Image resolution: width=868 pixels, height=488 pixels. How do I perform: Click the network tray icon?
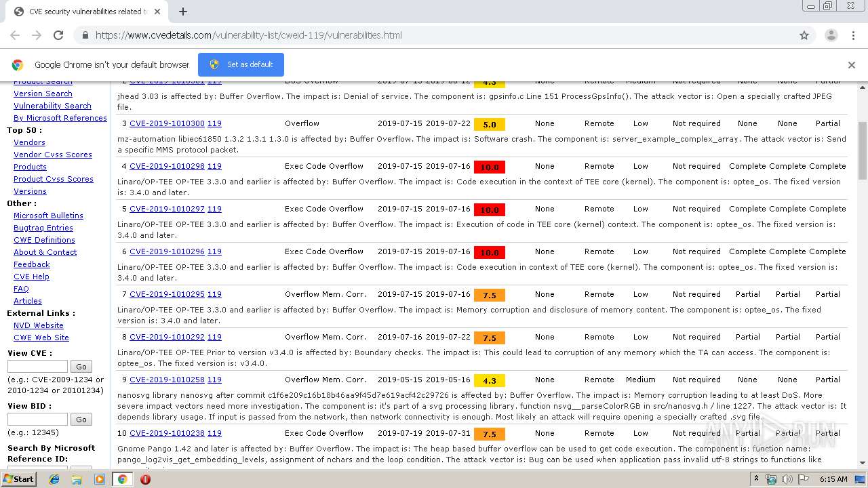click(x=771, y=479)
